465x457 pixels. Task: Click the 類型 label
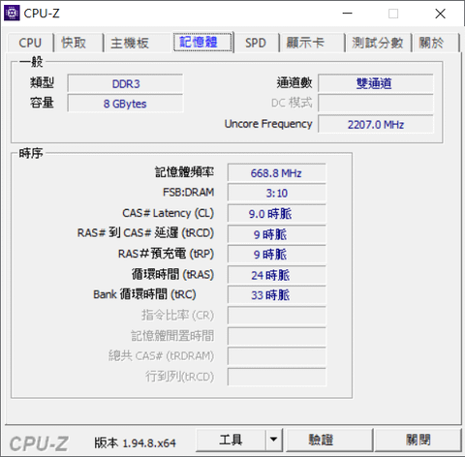coord(42,83)
